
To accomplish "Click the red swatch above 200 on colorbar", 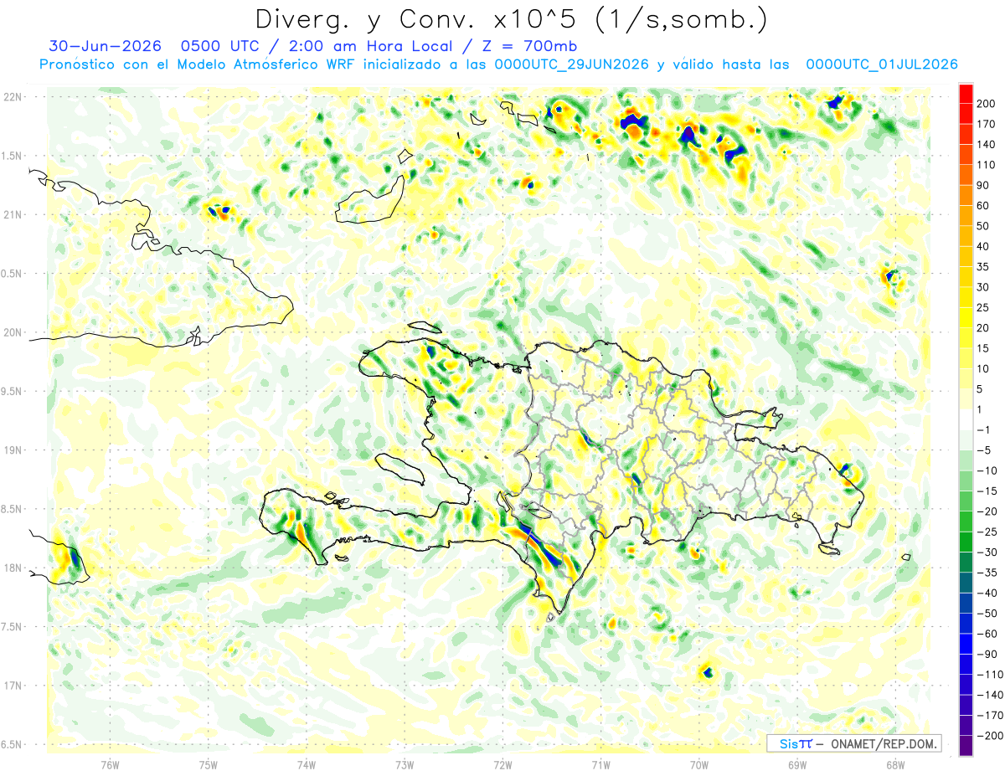I will [966, 93].
